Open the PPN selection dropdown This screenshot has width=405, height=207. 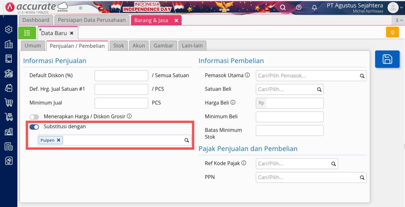pos(311,177)
